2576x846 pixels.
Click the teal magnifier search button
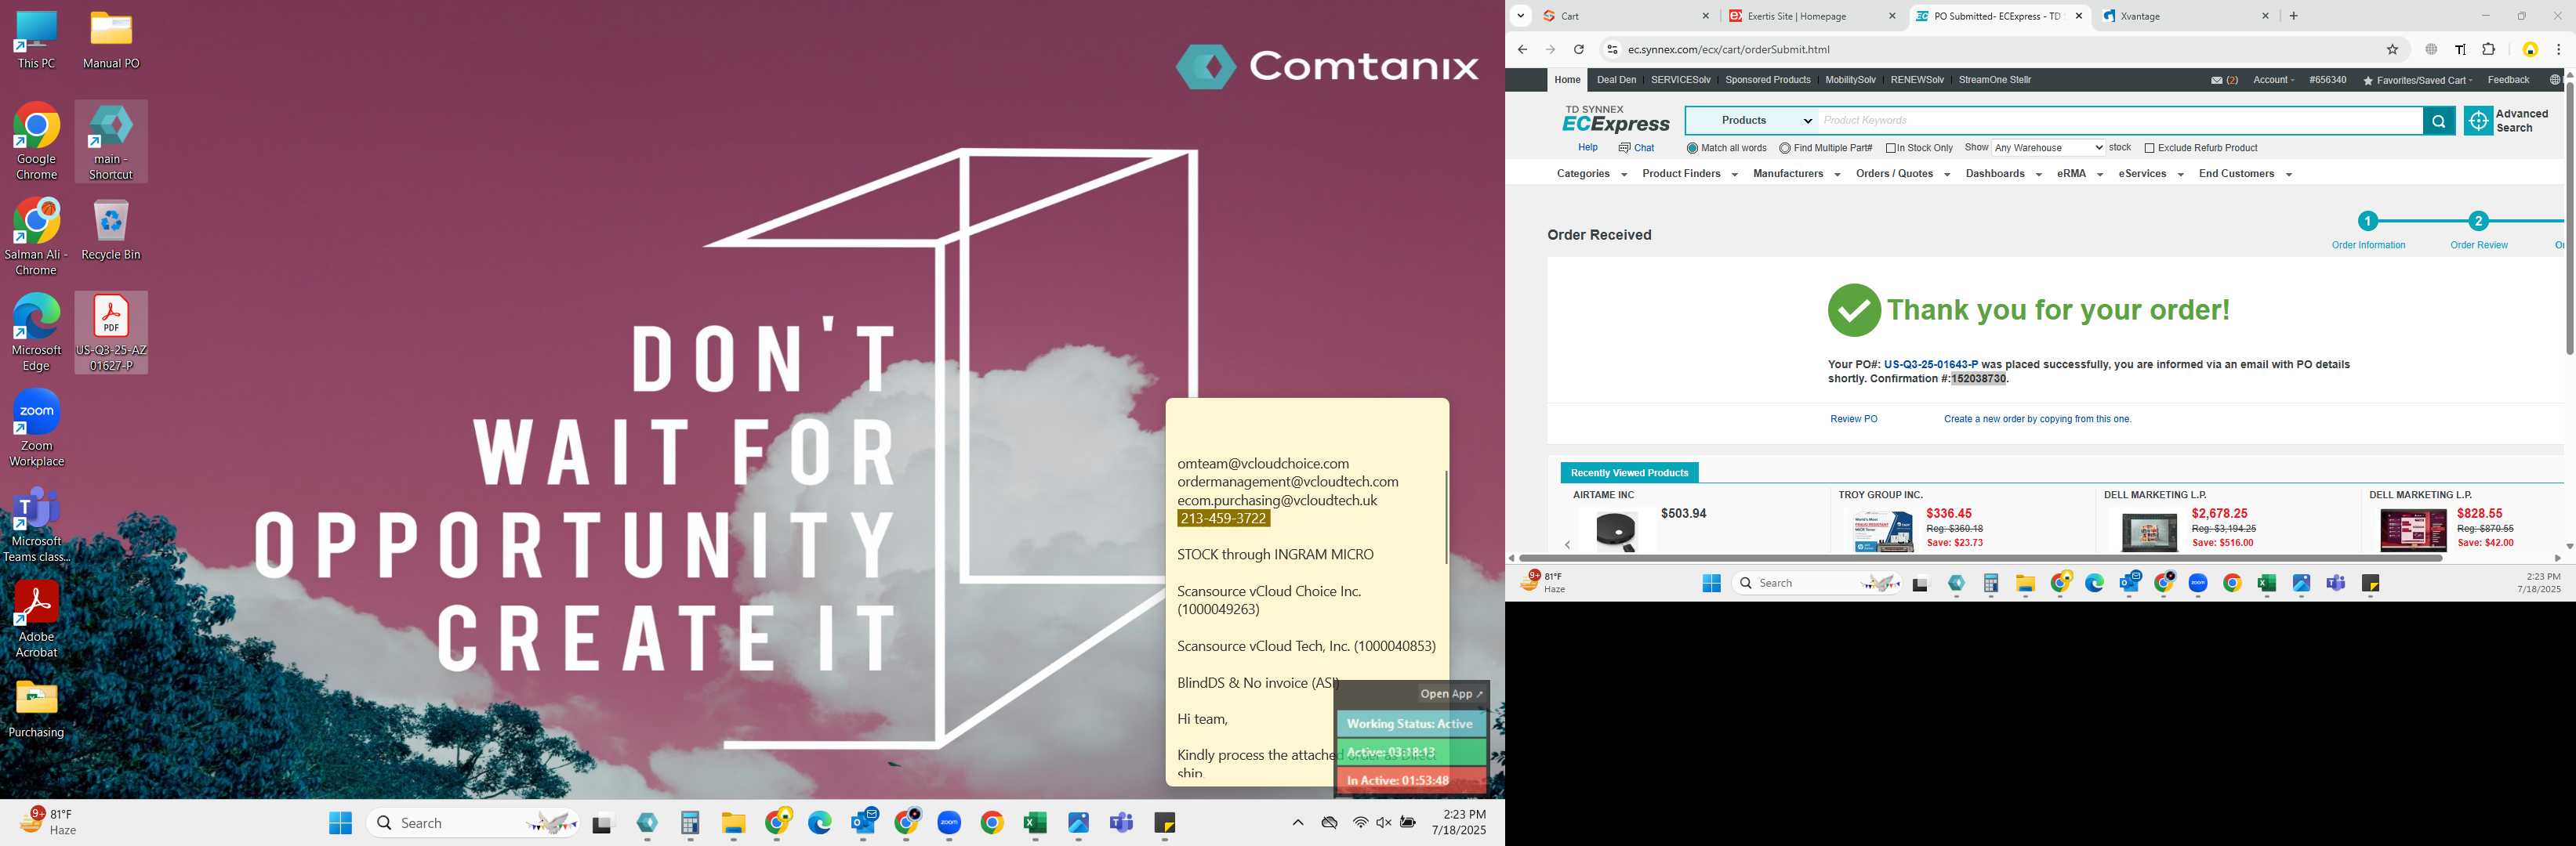(2438, 121)
